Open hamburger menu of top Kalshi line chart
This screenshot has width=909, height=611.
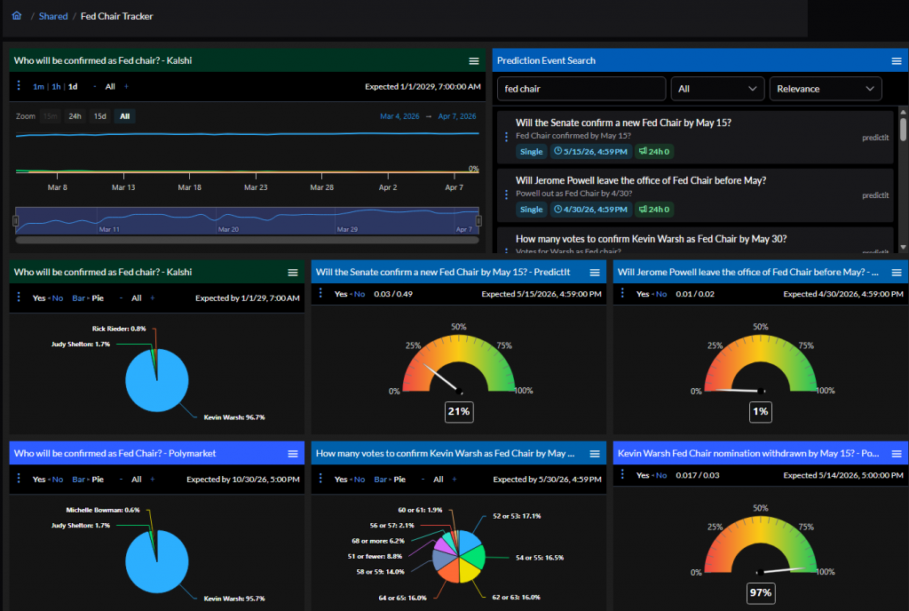click(474, 60)
